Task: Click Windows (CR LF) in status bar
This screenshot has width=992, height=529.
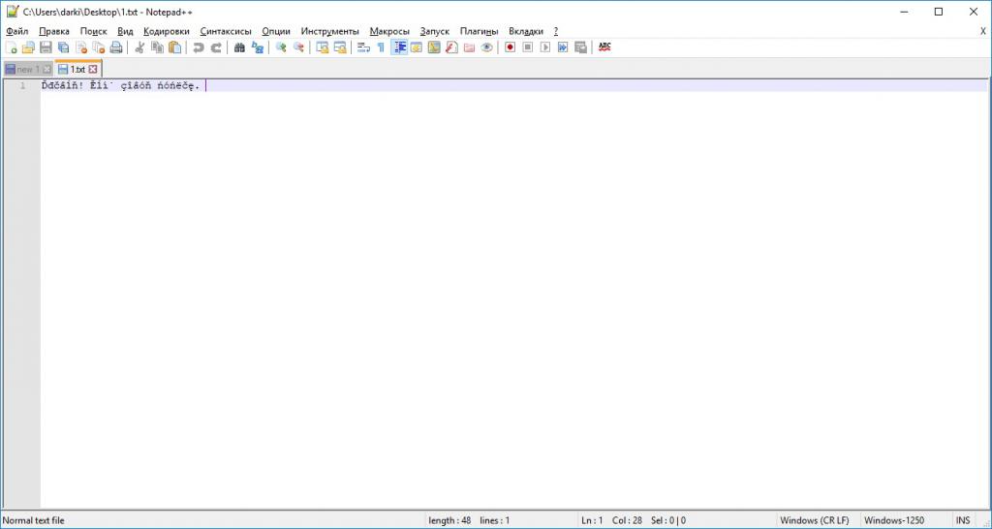Action: [x=814, y=521]
